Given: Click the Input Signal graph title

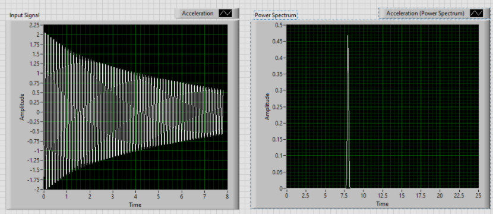Looking at the screenshot, I should click(x=24, y=15).
